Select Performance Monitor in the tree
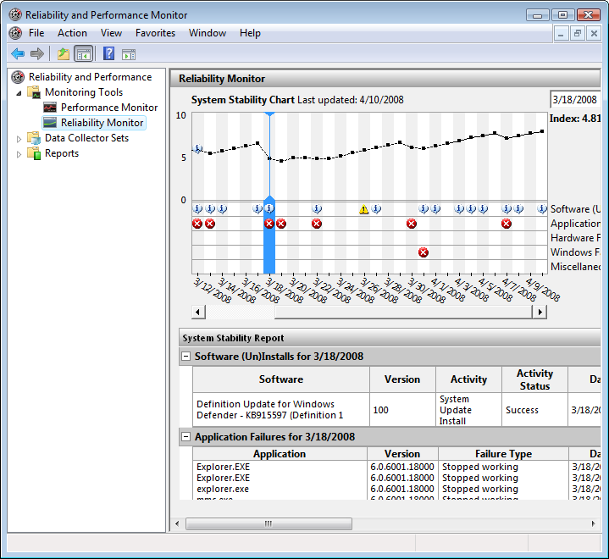 coord(109,108)
